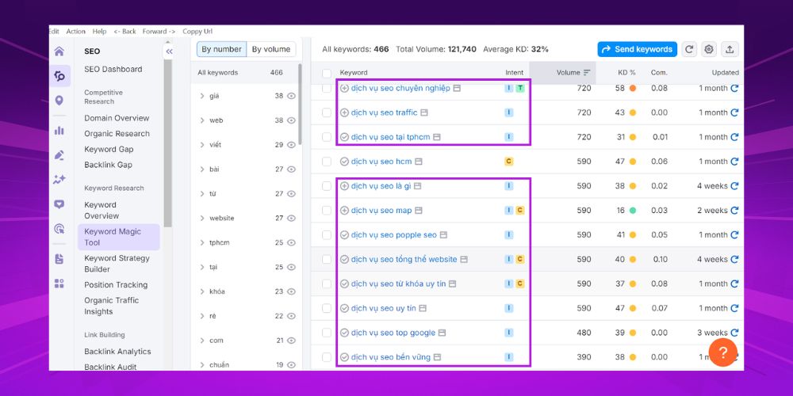The width and height of the screenshot is (793, 396).
Task: Expand the bài keyword group
Action: tap(202, 169)
